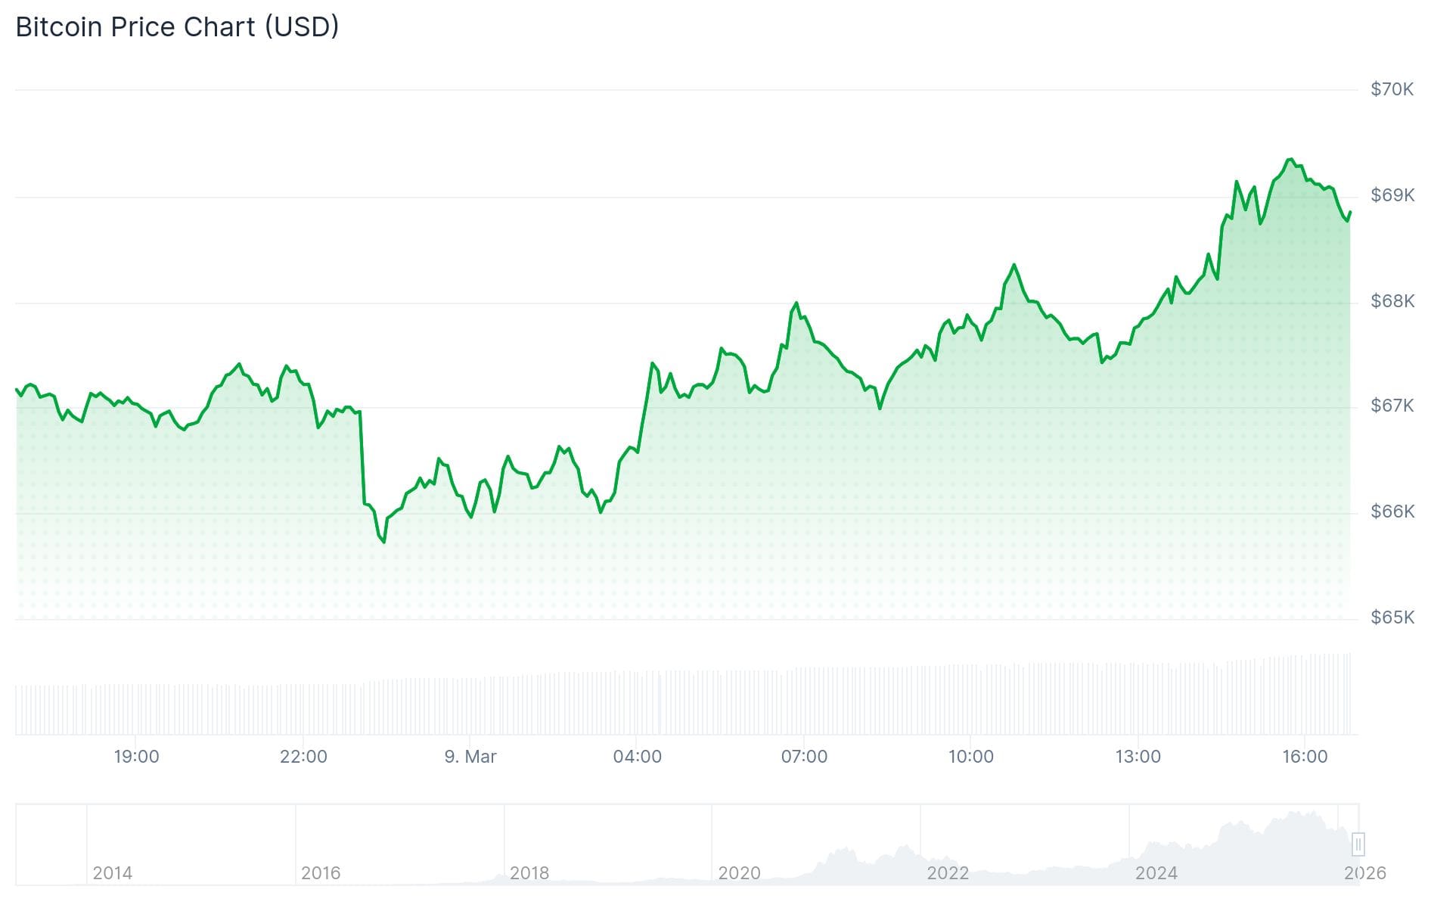The height and width of the screenshot is (908, 1431).
Task: Click the 10:00 time axis label
Action: point(971,757)
